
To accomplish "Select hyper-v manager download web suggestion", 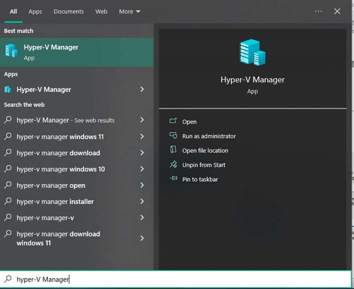I will (58, 153).
